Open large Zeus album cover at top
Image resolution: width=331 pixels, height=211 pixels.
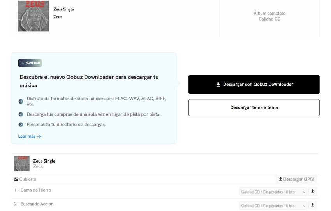[33, 16]
